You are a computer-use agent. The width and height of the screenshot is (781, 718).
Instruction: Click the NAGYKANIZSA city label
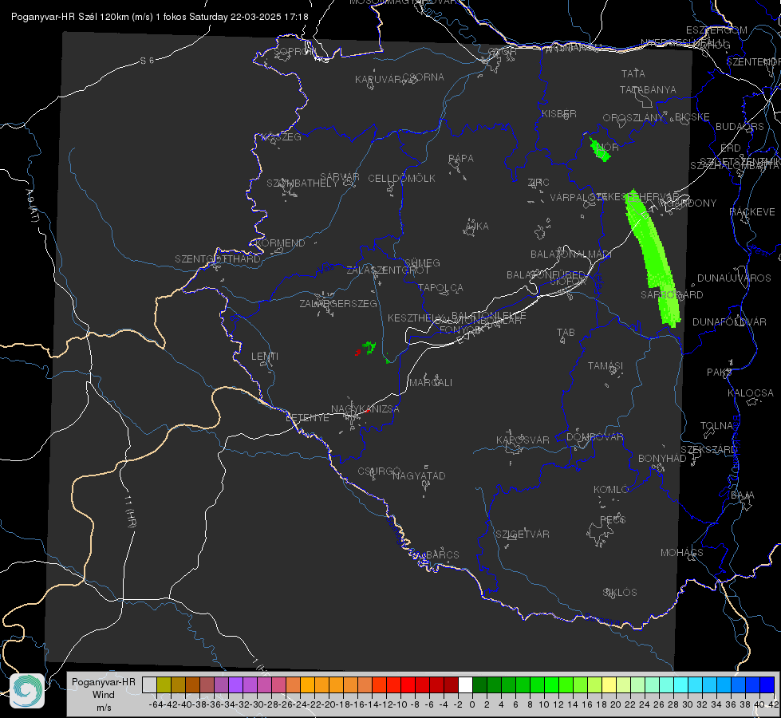[x=365, y=409]
